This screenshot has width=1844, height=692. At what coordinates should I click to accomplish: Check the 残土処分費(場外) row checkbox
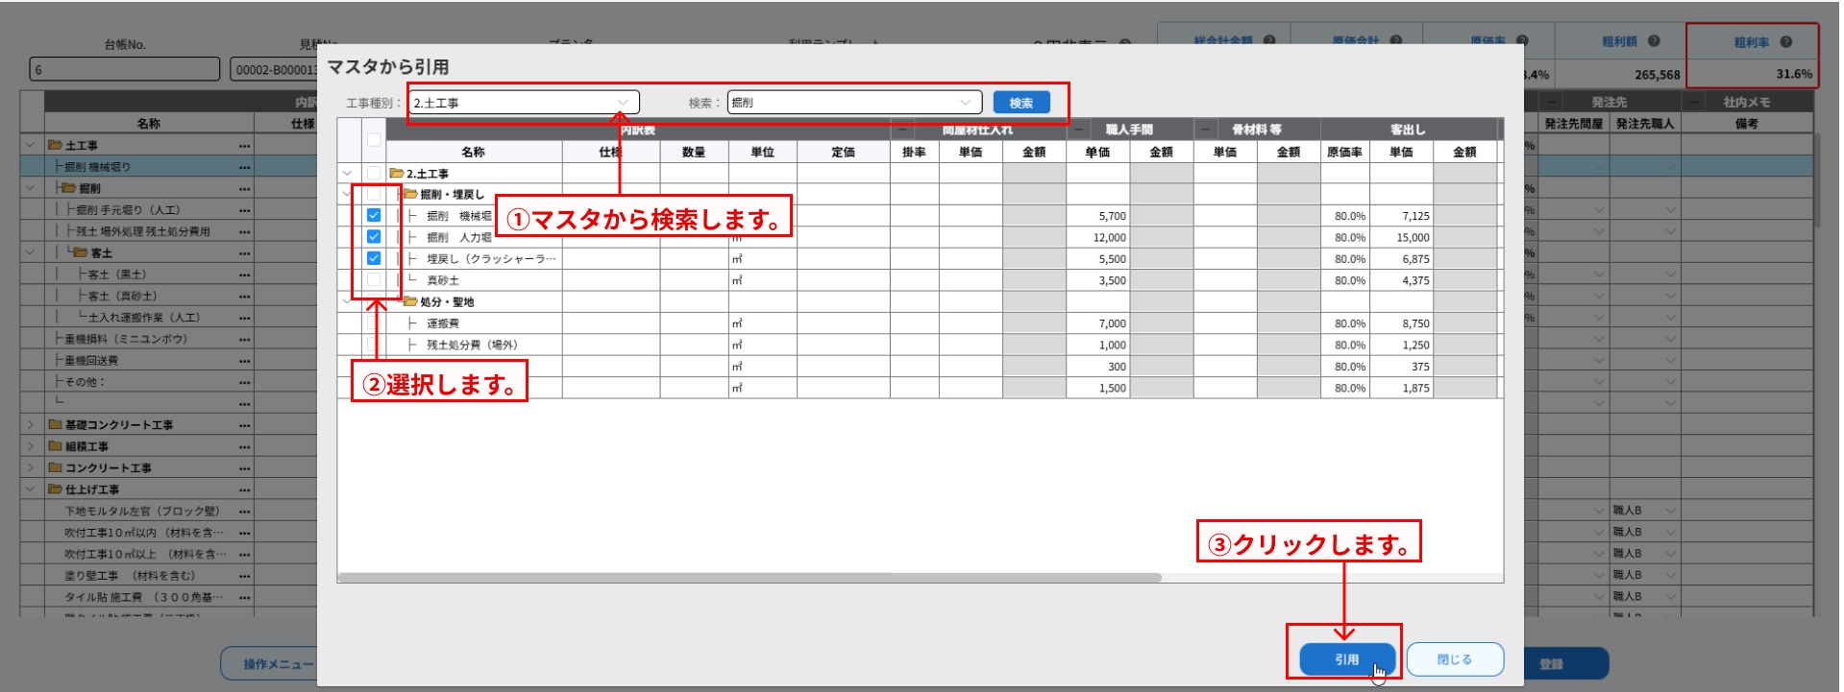click(374, 345)
